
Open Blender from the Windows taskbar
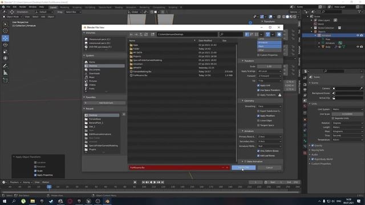107,201
